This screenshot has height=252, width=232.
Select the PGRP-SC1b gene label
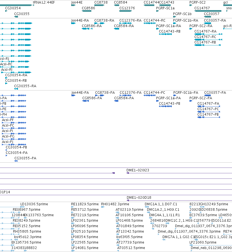[x=182, y=14]
